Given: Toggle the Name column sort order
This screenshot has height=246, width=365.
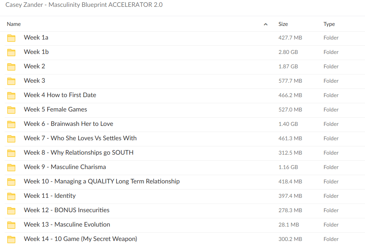Looking at the screenshot, I should [14, 24].
